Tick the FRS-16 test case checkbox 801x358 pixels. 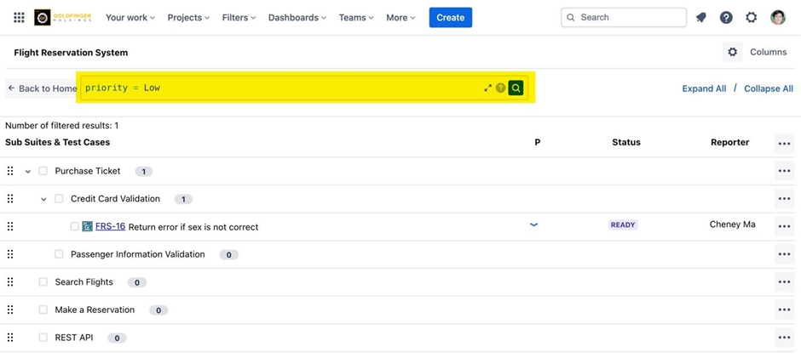pyautogui.click(x=75, y=226)
